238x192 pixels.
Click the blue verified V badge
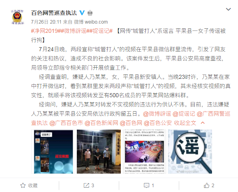pos(82,13)
